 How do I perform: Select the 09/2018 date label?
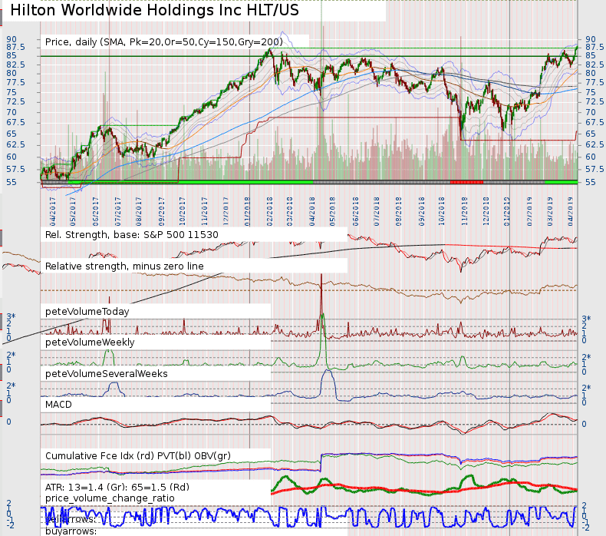coord(422,212)
